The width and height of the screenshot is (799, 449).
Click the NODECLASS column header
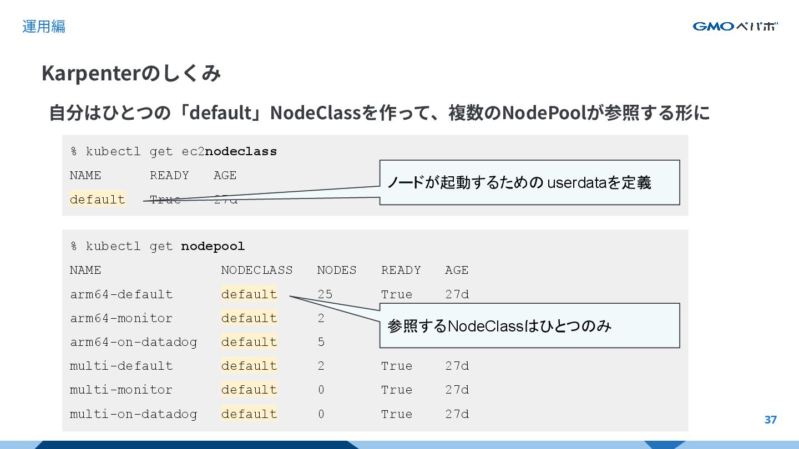tap(256, 270)
